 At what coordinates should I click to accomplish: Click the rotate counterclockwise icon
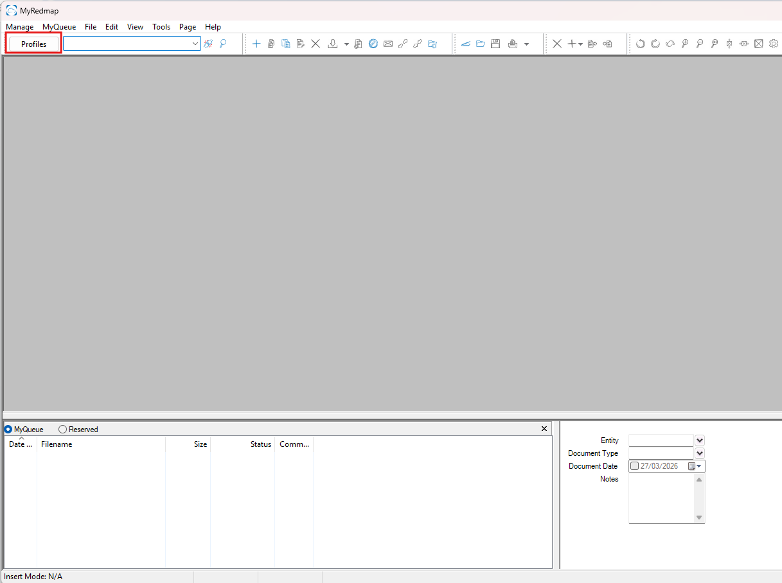pyautogui.click(x=640, y=44)
